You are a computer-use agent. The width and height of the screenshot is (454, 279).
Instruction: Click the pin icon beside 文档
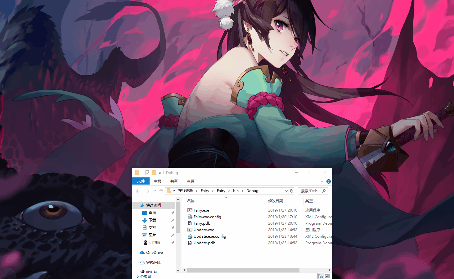pos(173,228)
